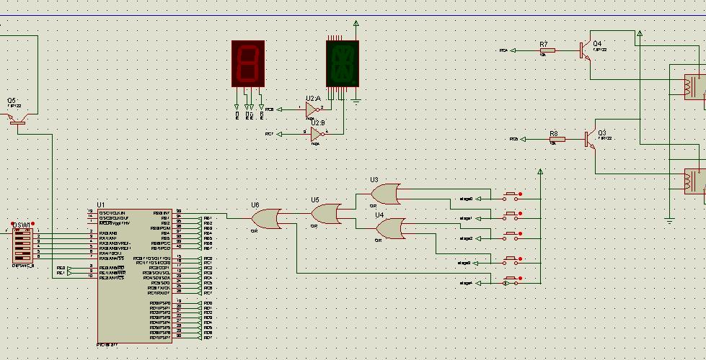Select the red seven-segment display
The width and height of the screenshot is (706, 360).
(x=248, y=63)
